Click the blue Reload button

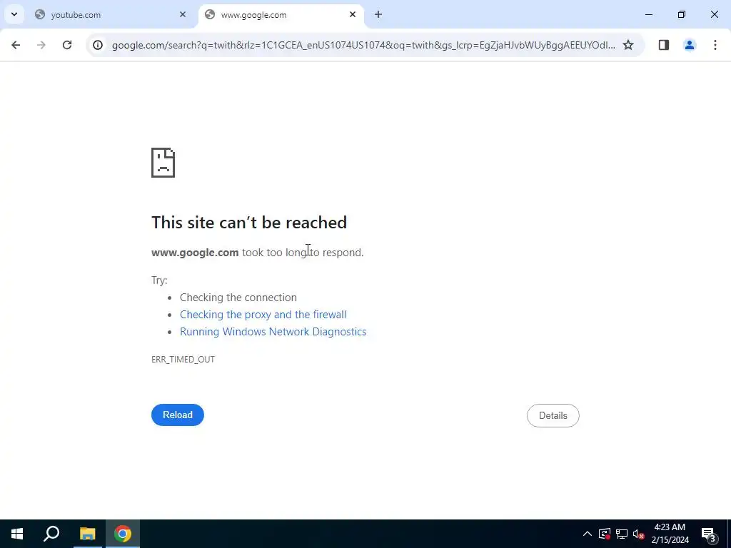pyautogui.click(x=178, y=415)
